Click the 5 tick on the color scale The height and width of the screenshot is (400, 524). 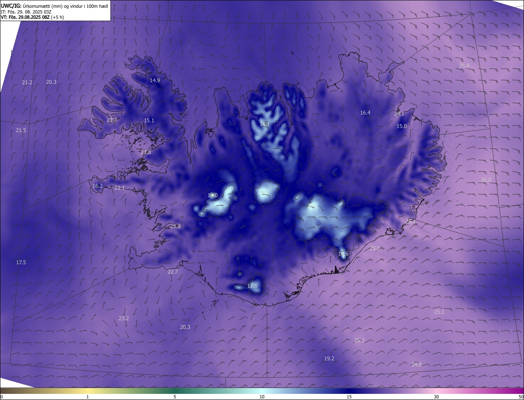point(175,397)
